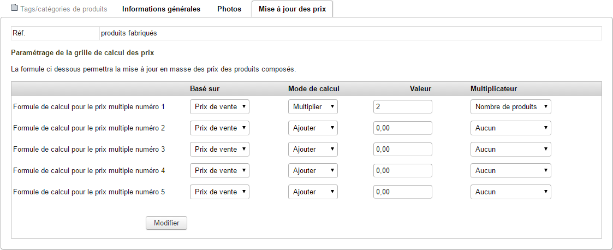Click the Valeur field containing 2
This screenshot has height=250, width=613.
(x=403, y=107)
